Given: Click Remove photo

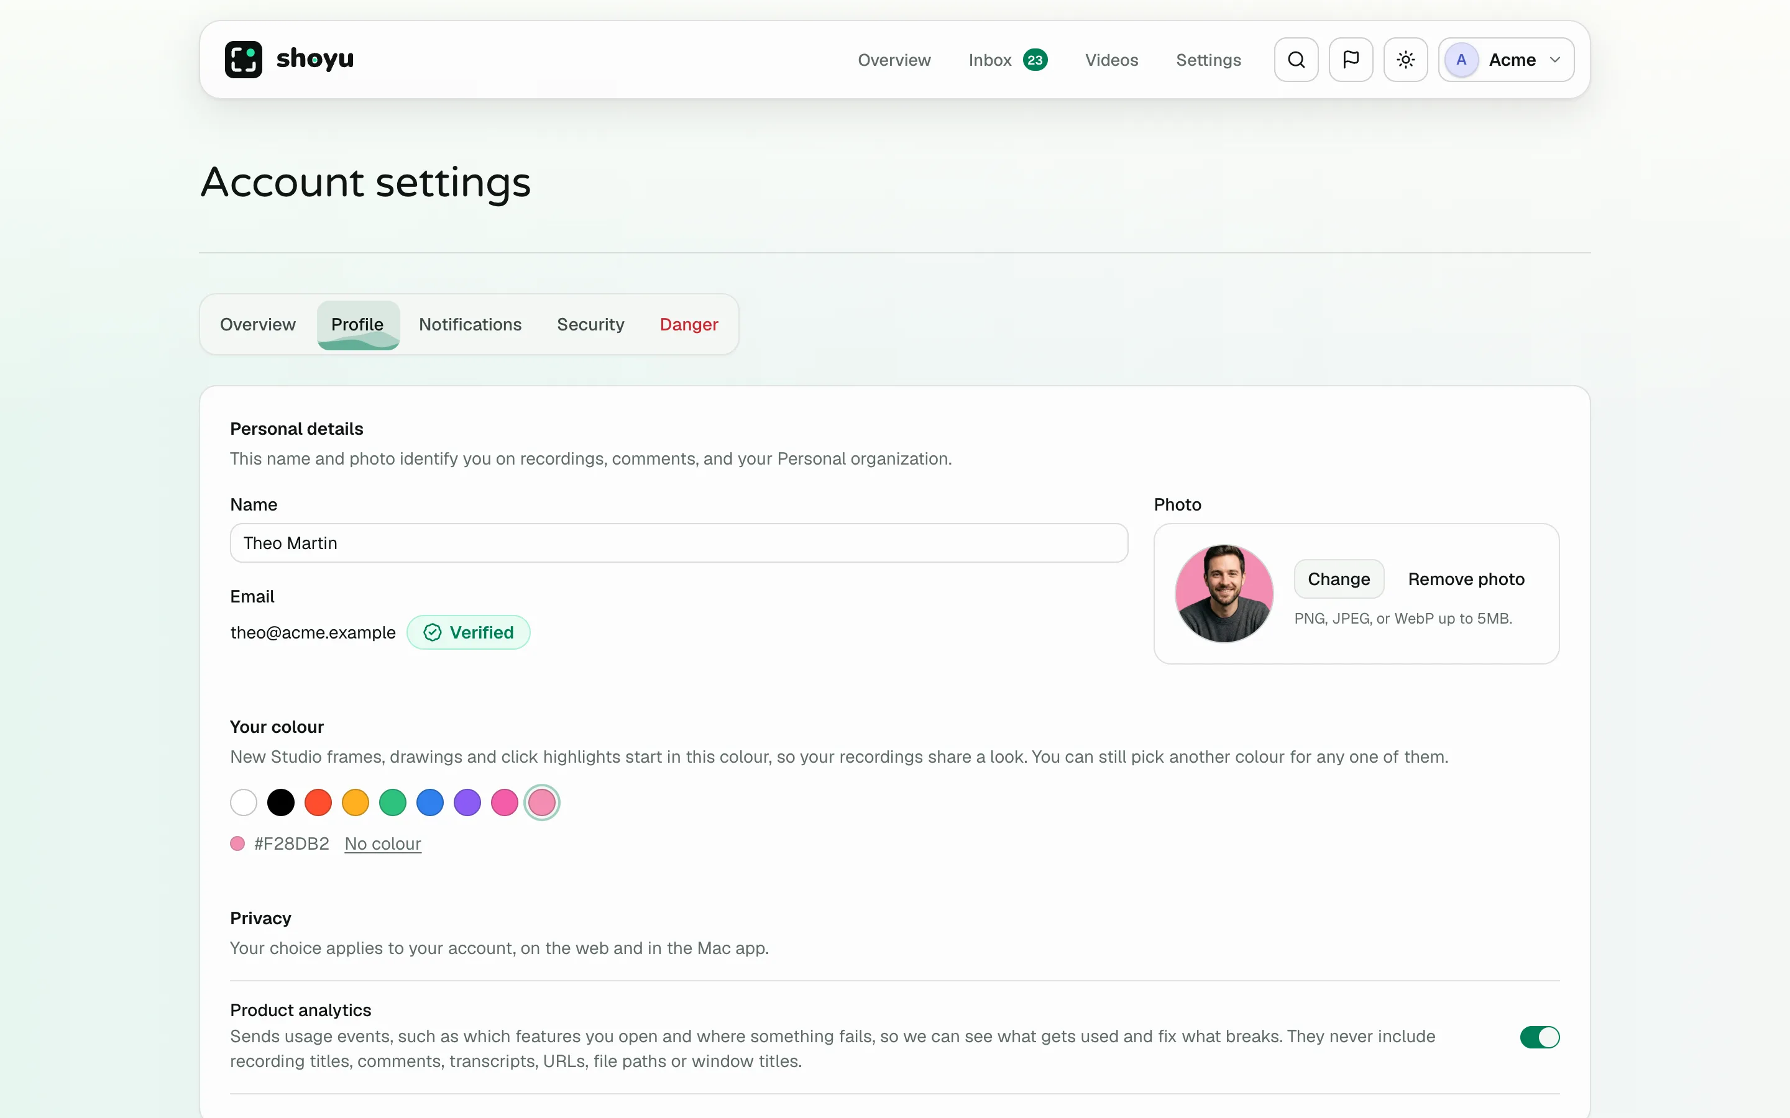Looking at the screenshot, I should [x=1466, y=579].
